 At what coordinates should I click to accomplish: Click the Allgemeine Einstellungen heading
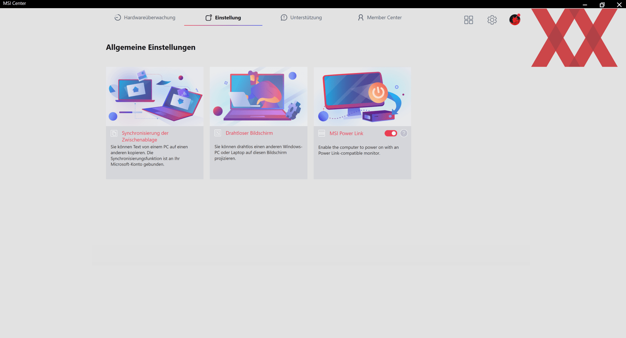click(x=151, y=47)
